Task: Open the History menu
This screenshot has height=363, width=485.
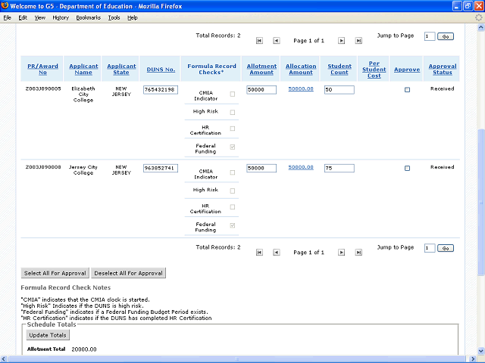Action: pos(61,17)
